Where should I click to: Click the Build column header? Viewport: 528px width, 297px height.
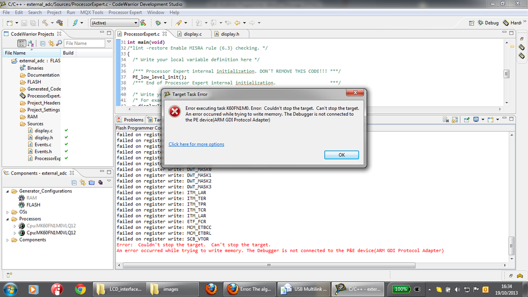[x=68, y=53]
